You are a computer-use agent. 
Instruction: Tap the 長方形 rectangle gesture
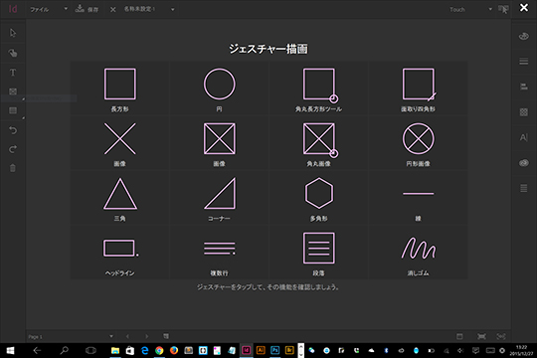click(x=120, y=89)
